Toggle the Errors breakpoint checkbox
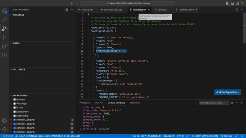 coord(15,108)
